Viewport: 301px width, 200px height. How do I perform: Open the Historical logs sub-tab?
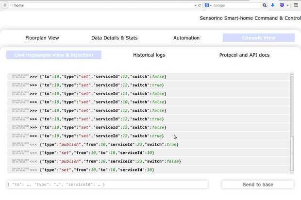(149, 55)
